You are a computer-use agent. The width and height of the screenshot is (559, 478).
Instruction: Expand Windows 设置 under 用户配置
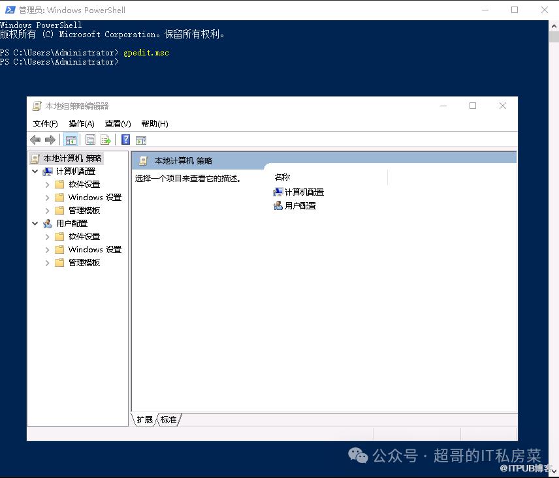click(47, 250)
